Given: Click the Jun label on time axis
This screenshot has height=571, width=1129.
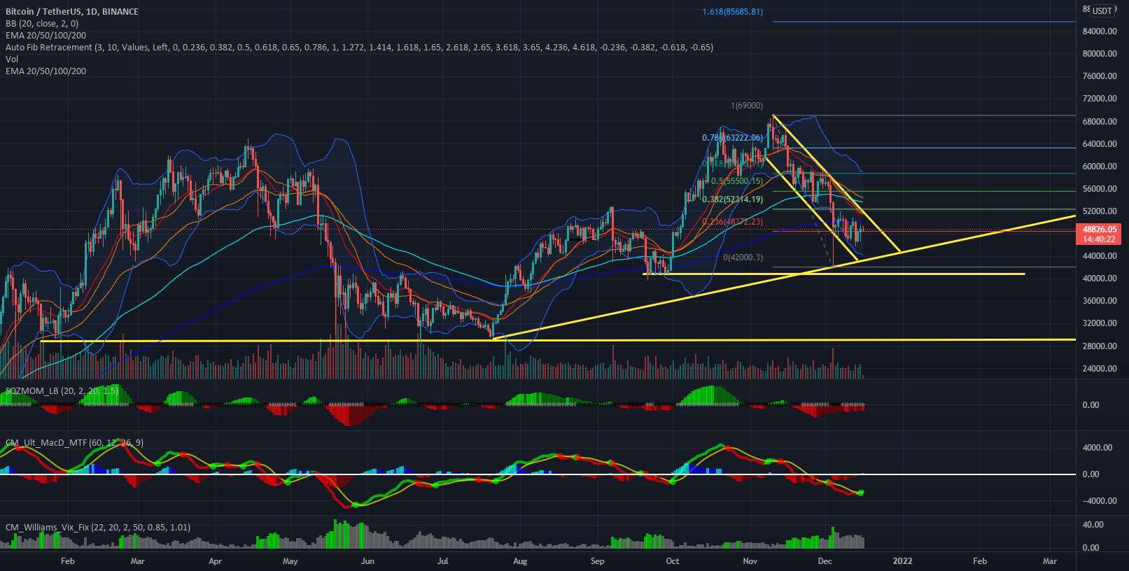Looking at the screenshot, I should click(x=367, y=561).
